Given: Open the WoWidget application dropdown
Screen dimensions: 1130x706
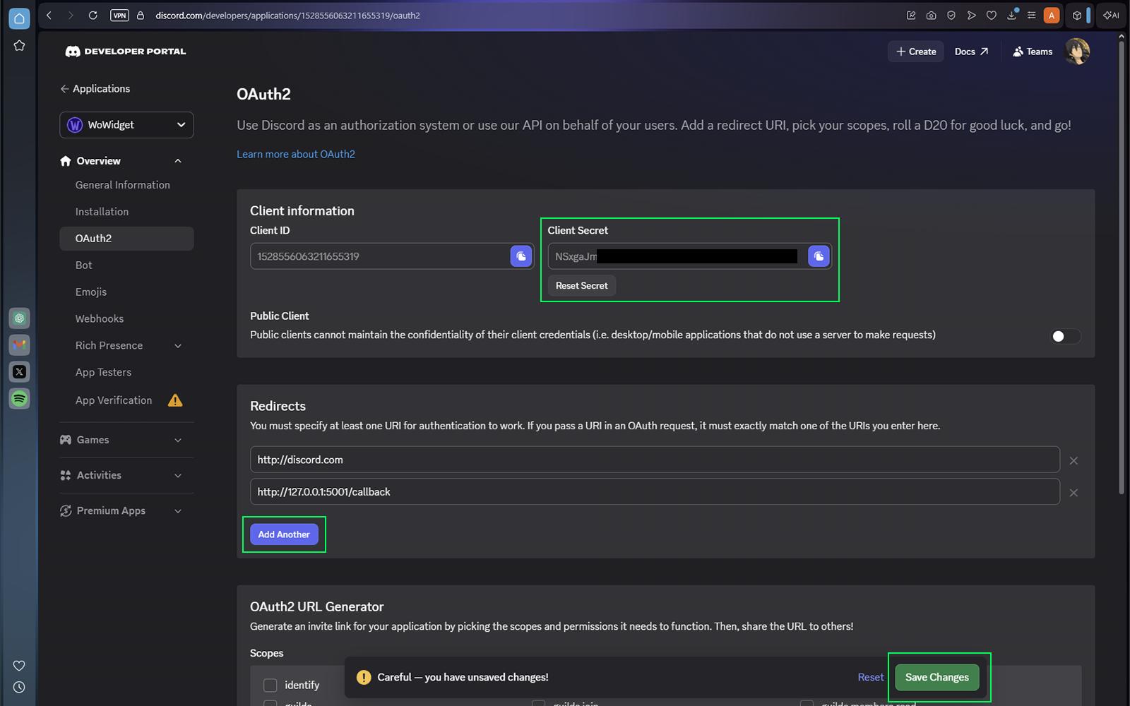Looking at the screenshot, I should click(x=126, y=125).
